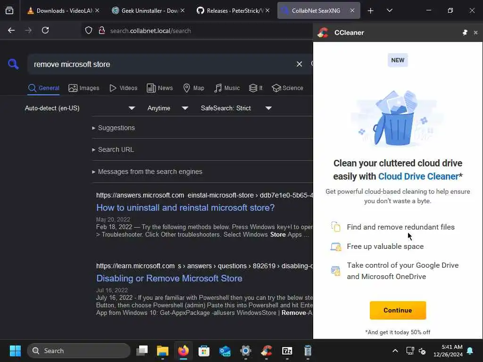The width and height of the screenshot is (483, 362).
Task: Expand the Search URL section
Action: 113,149
